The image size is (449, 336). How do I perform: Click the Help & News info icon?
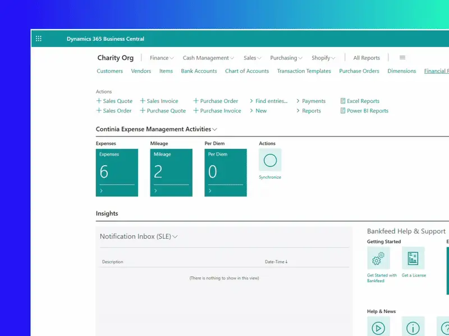[x=413, y=326]
